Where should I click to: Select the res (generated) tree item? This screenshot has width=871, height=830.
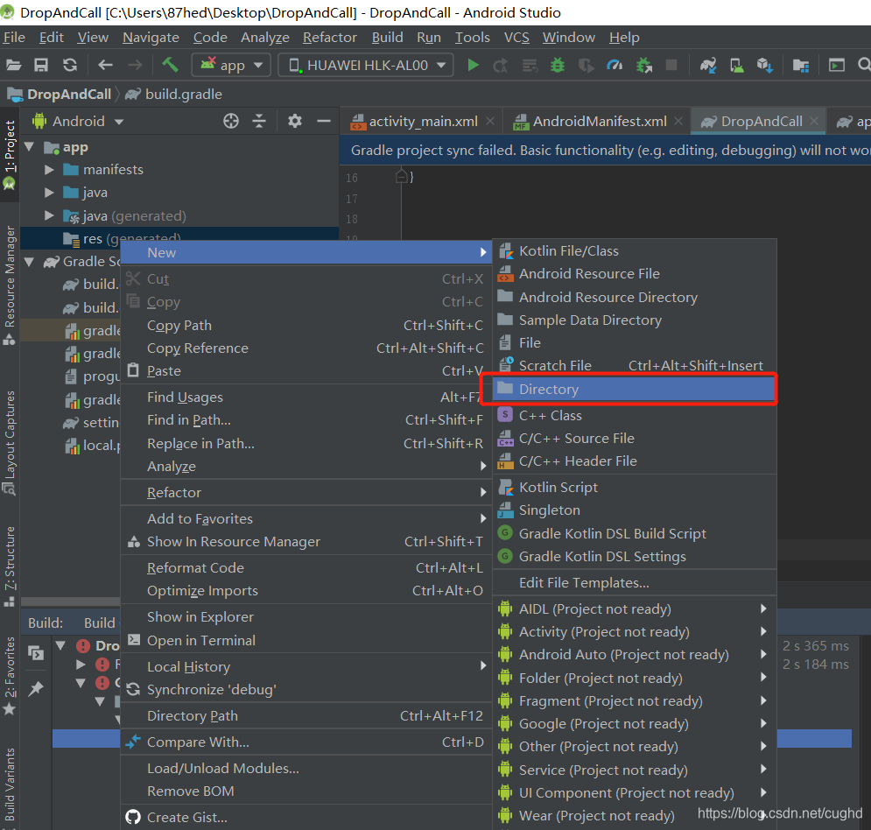pos(180,238)
